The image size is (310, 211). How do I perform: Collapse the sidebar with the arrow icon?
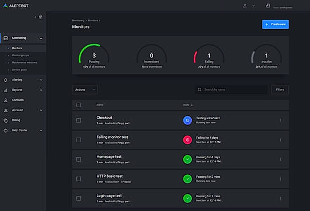click(x=36, y=17)
